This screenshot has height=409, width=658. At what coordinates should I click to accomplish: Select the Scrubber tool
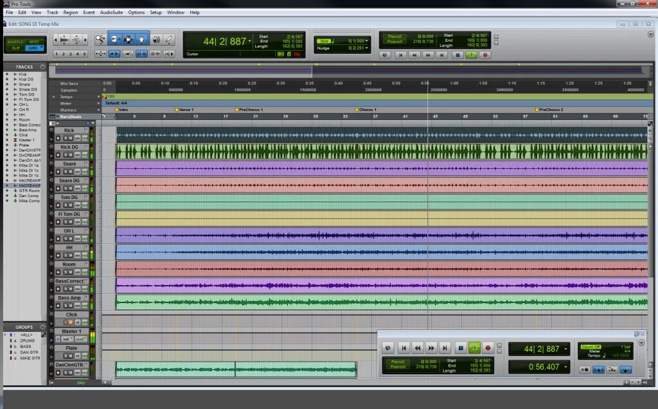pos(156,39)
